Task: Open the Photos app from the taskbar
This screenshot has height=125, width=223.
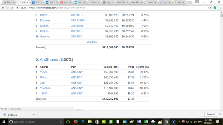Action: [x=160, y=122]
